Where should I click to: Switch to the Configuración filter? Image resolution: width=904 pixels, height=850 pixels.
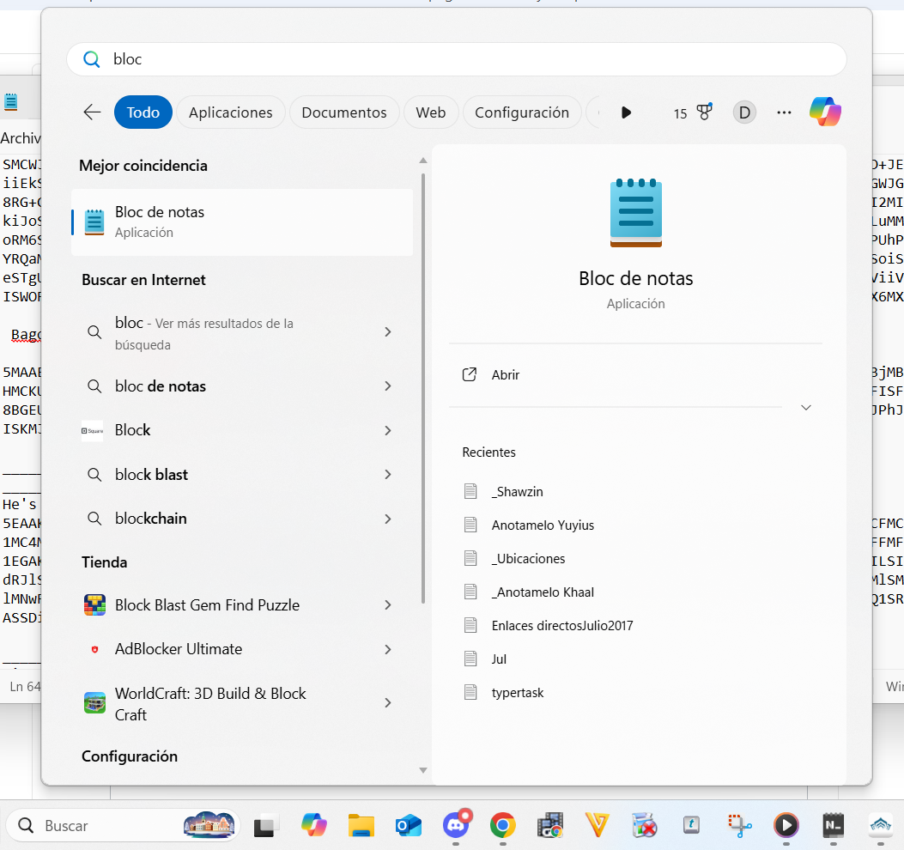click(x=522, y=112)
